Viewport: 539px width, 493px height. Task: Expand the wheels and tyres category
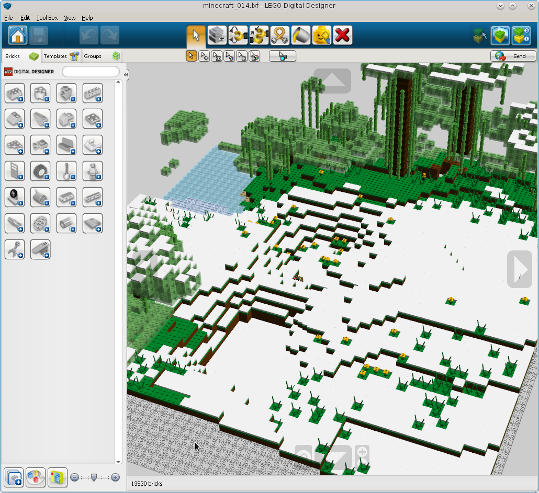pos(40,171)
